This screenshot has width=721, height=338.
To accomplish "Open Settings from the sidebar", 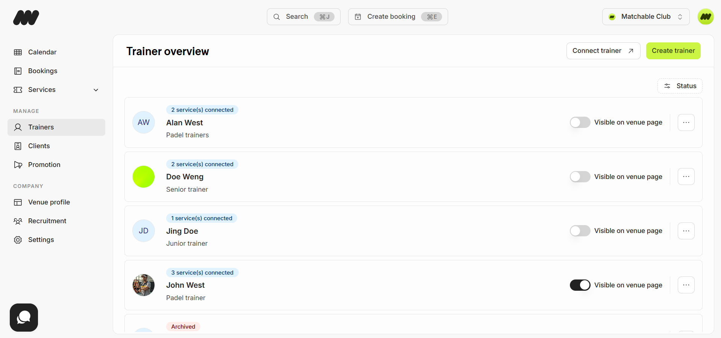I will [x=56, y=240].
